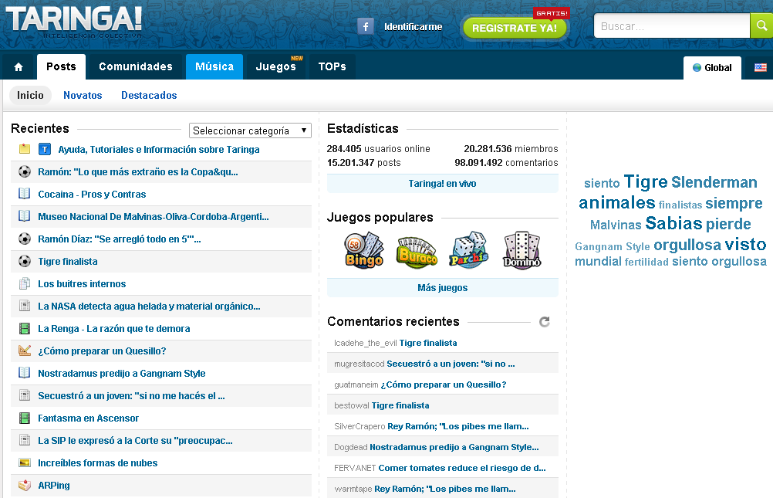Screen dimensions: 773x498
Task: Click book icon beside Nostradamus predijo a Gangnam Style
Action: [x=25, y=373]
